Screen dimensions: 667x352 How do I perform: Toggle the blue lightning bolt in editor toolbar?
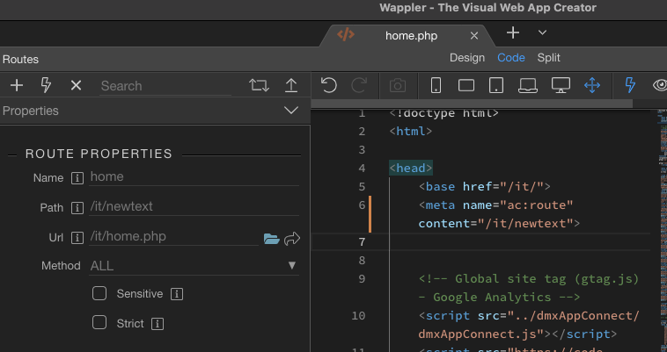[630, 85]
